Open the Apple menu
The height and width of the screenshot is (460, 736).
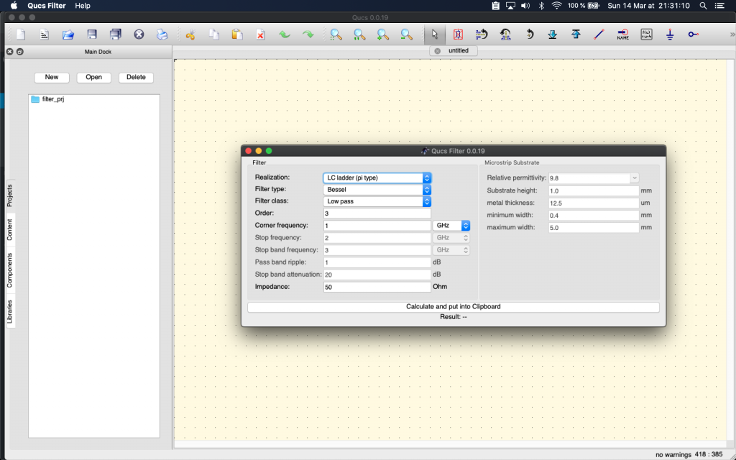tap(14, 6)
